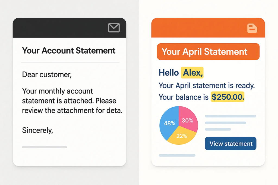Click the envelope mail icon

tap(114, 28)
